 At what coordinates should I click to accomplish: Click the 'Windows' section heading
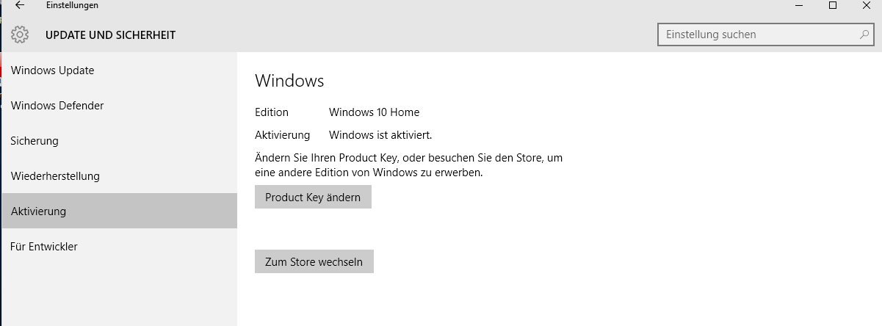tap(289, 80)
